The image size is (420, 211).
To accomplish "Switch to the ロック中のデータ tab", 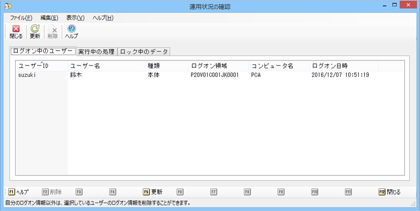I will pos(144,52).
